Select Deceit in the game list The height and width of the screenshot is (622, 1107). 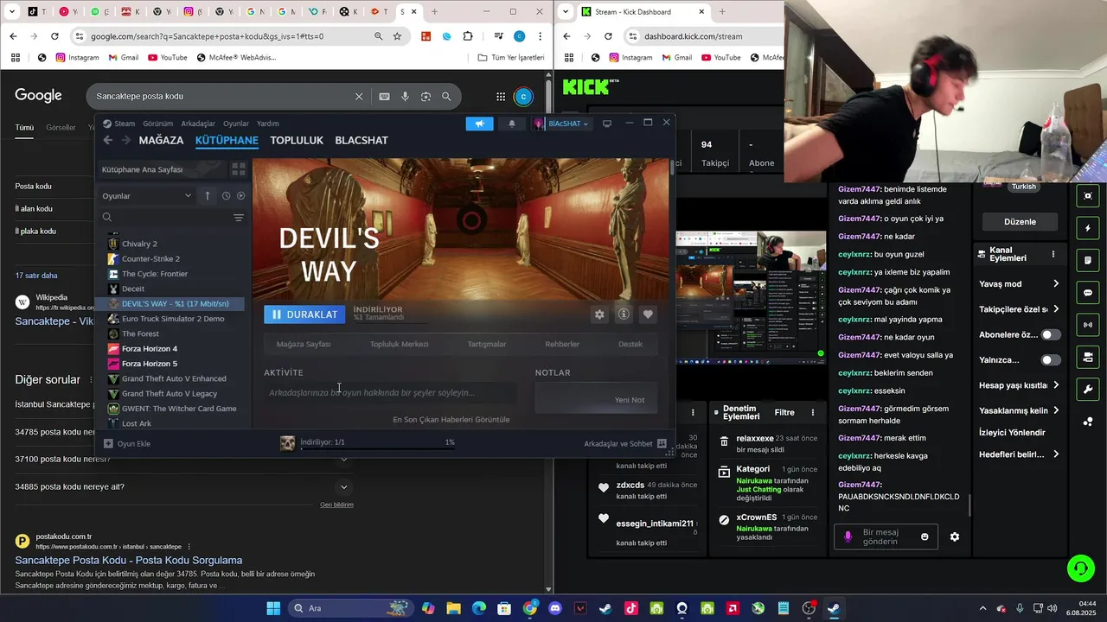(x=133, y=289)
